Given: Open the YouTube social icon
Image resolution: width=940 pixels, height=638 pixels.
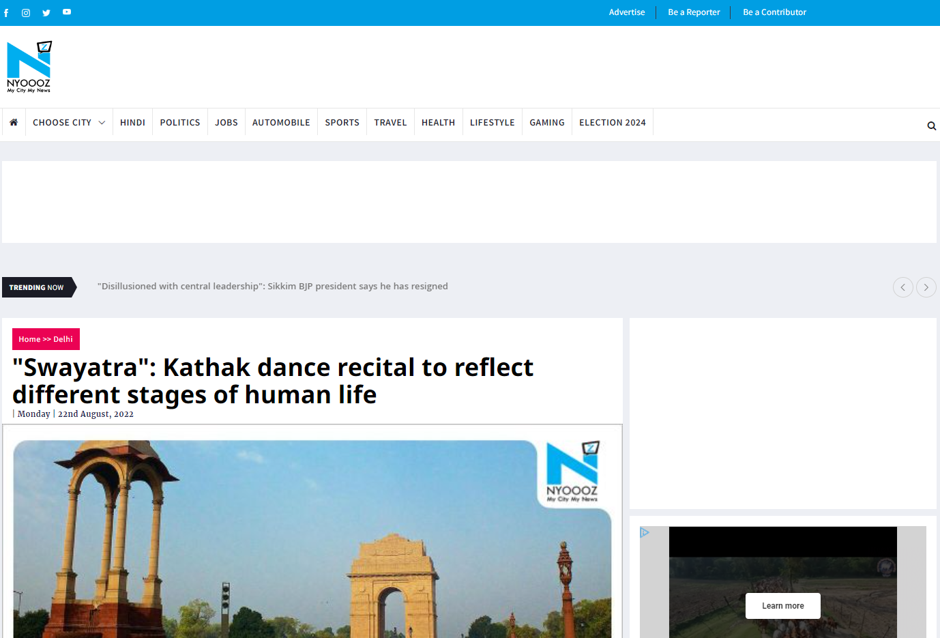Looking at the screenshot, I should tap(67, 12).
